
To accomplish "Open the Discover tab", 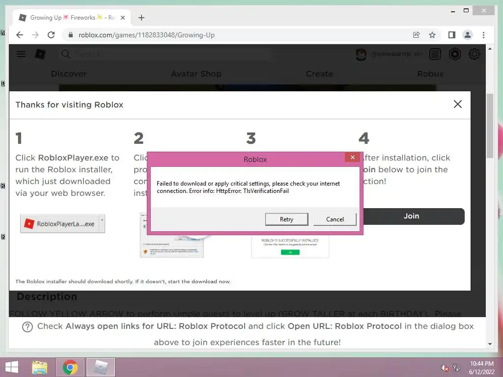I will pyautogui.click(x=69, y=74).
